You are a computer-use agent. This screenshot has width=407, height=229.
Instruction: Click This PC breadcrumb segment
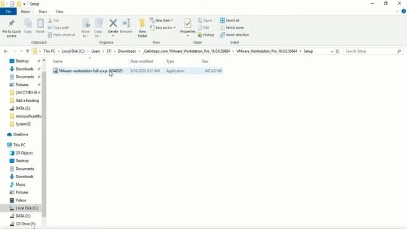(50, 52)
